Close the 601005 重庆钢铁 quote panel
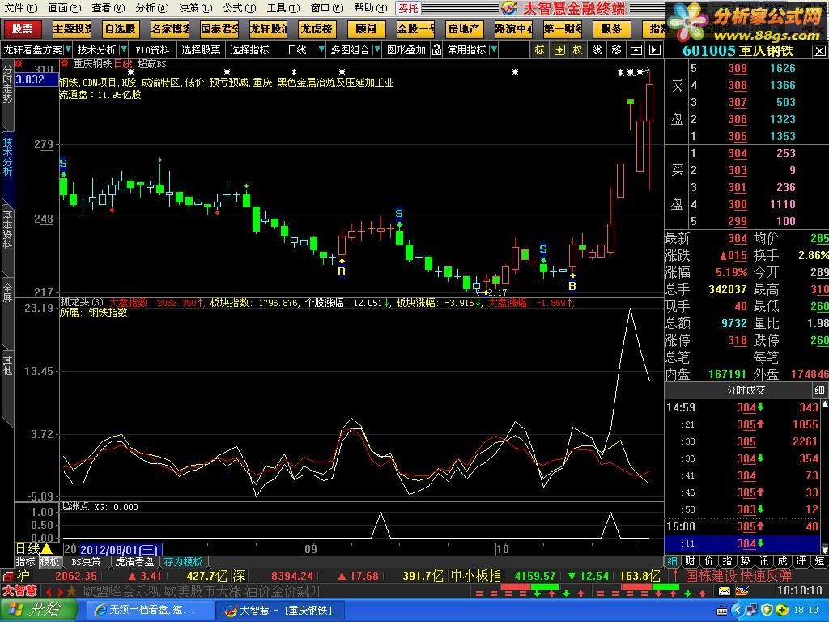 coord(819,51)
